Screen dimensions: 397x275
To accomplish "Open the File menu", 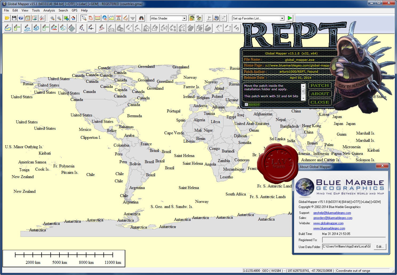I will click(x=6, y=10).
